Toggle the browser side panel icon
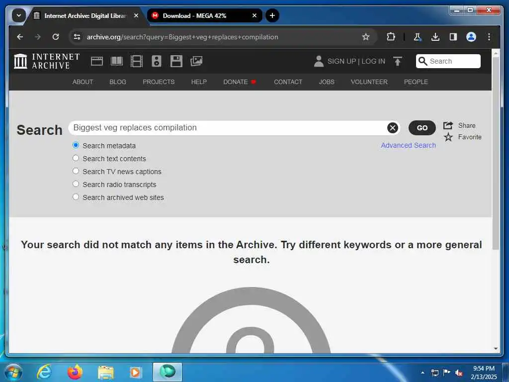 [453, 37]
